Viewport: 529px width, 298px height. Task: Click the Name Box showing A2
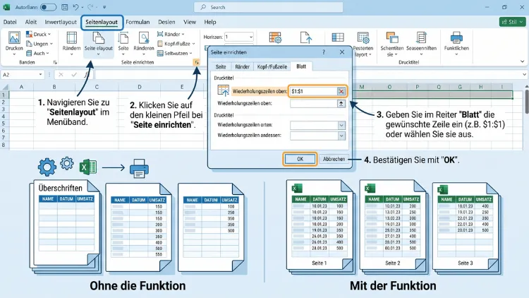pos(20,75)
